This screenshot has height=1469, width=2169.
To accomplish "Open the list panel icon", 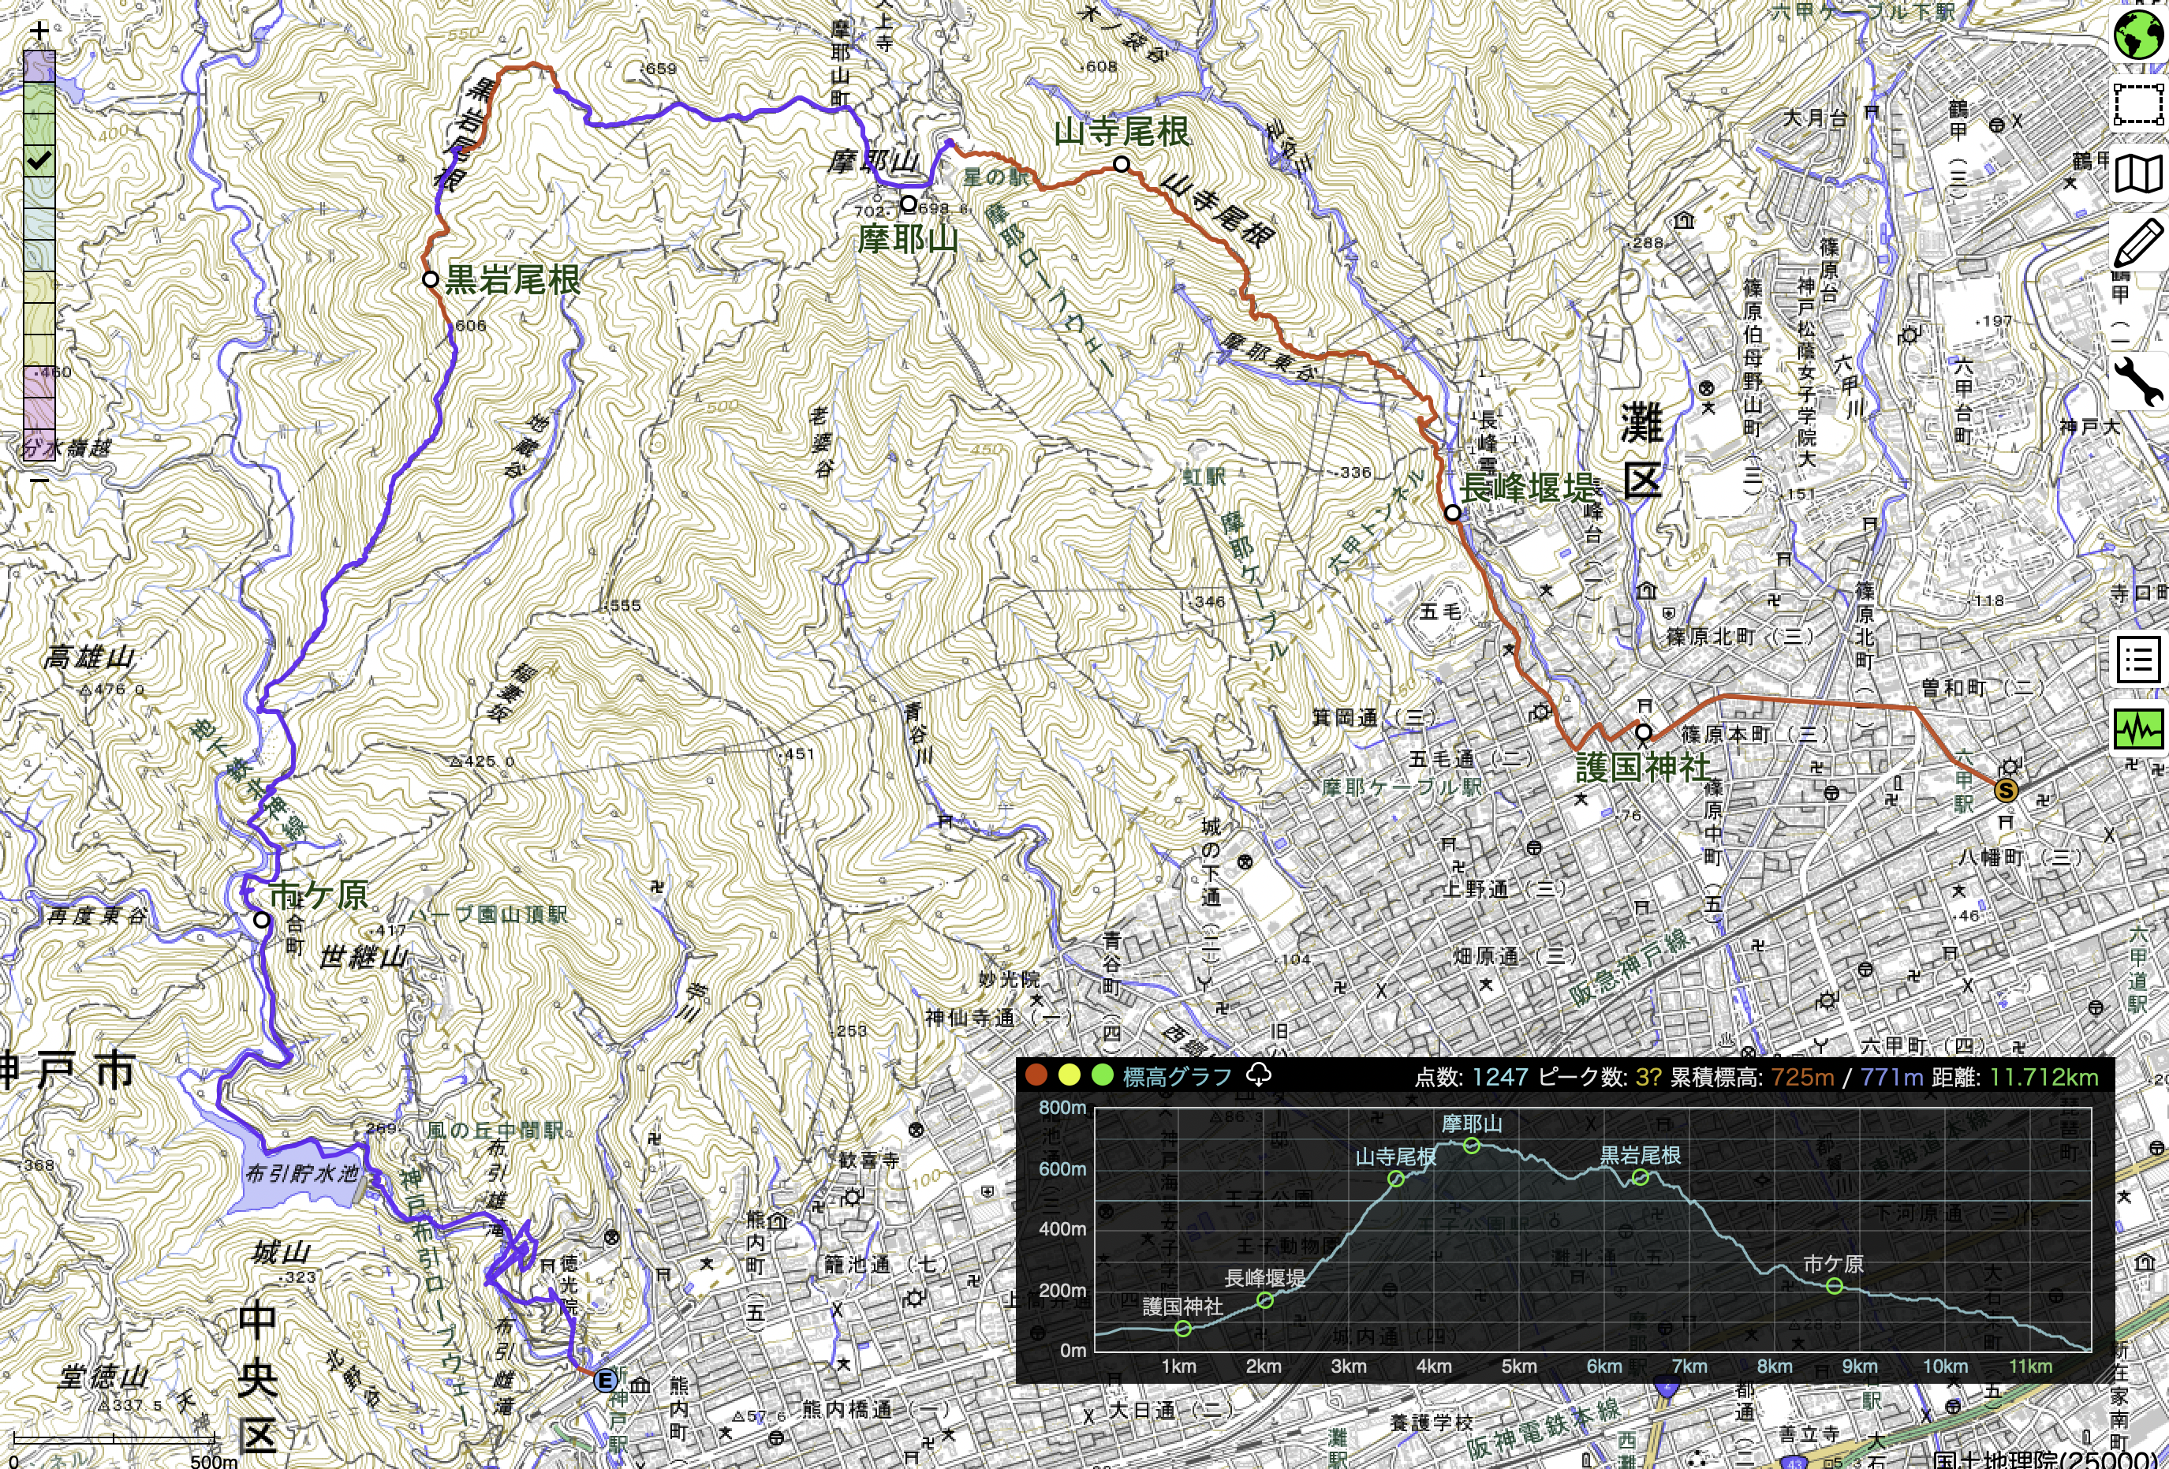I will pos(2139,661).
